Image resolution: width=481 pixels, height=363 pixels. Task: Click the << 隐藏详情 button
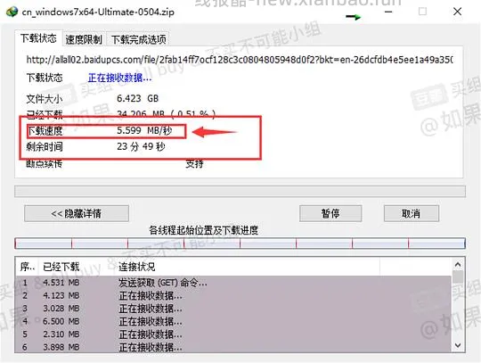(77, 213)
